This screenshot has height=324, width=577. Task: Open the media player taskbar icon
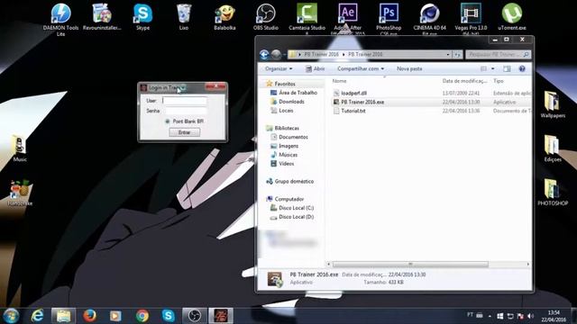pyautogui.click(x=115, y=316)
